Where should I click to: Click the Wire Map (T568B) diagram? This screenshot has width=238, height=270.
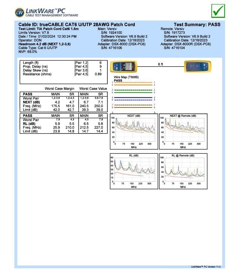[x=133, y=94]
